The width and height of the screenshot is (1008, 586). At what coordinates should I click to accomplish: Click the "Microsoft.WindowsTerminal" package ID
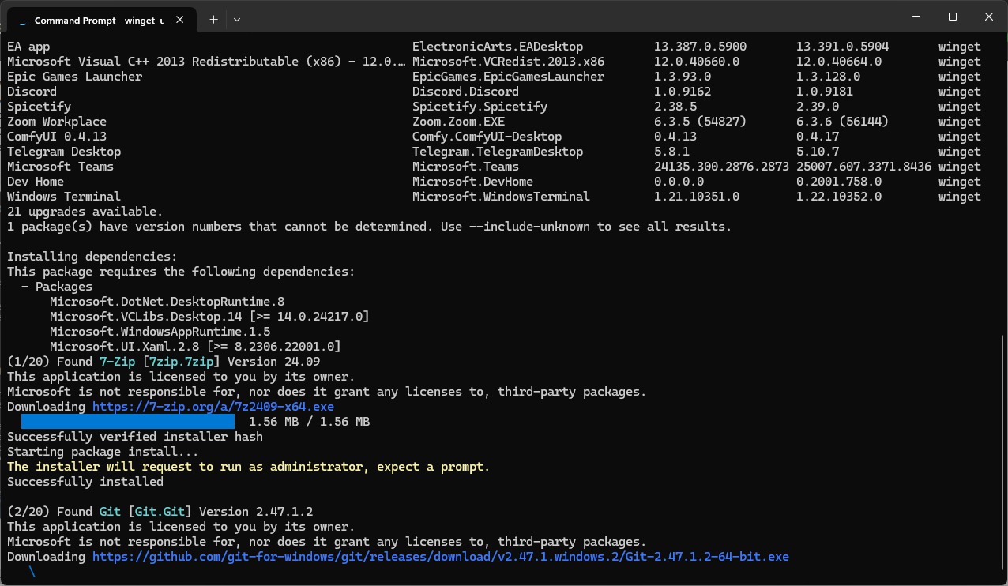click(502, 197)
